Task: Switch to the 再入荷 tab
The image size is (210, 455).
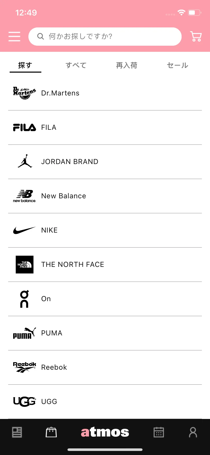Action: click(x=127, y=66)
